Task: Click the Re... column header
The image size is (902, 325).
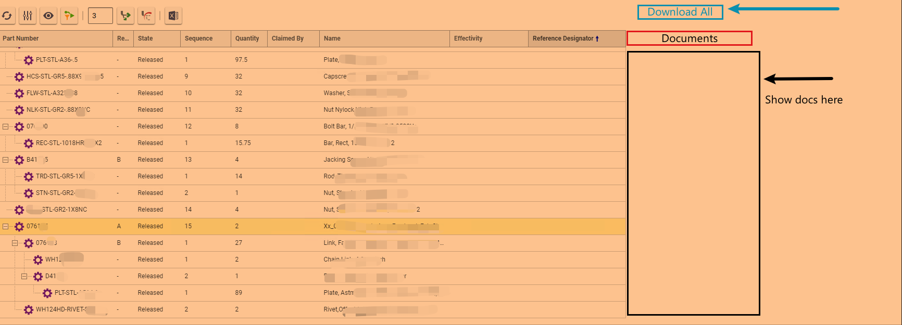Action: coord(123,38)
